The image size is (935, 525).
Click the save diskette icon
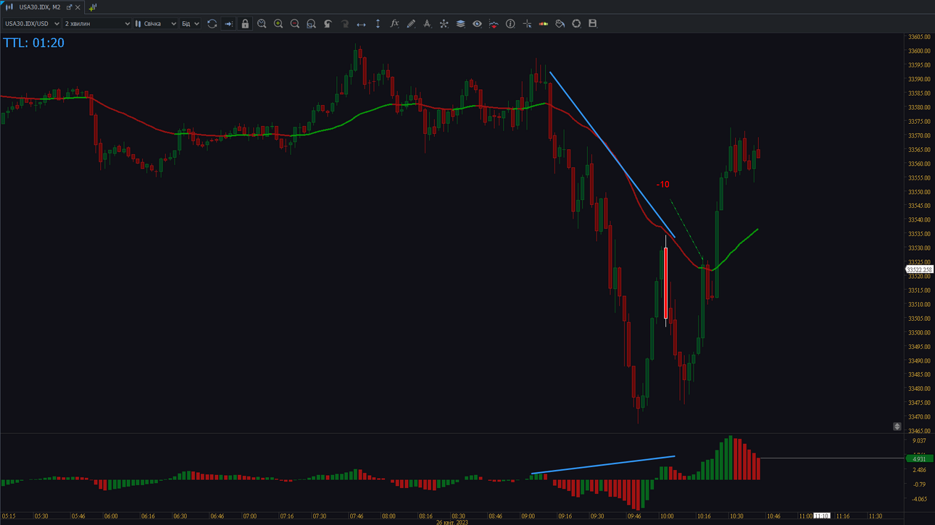click(x=592, y=24)
